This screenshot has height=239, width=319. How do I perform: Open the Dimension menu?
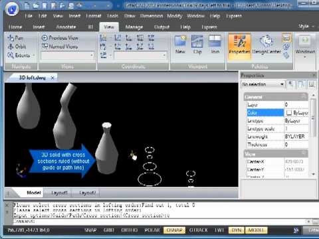152,16
